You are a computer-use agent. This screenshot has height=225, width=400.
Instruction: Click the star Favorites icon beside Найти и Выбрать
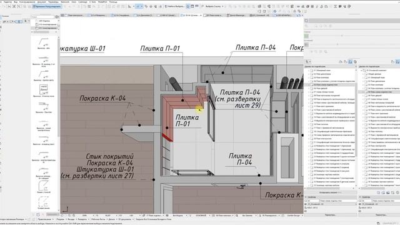(187, 6)
